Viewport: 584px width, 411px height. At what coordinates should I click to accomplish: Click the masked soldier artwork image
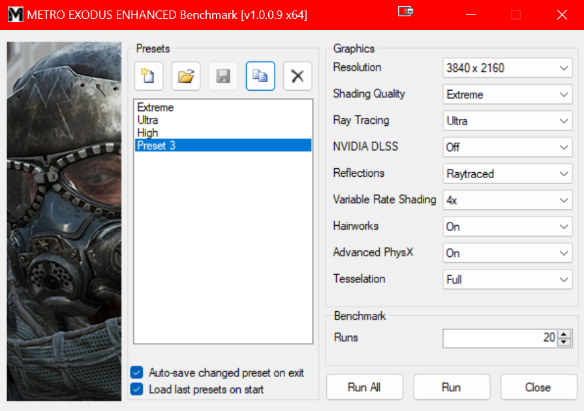click(x=64, y=221)
